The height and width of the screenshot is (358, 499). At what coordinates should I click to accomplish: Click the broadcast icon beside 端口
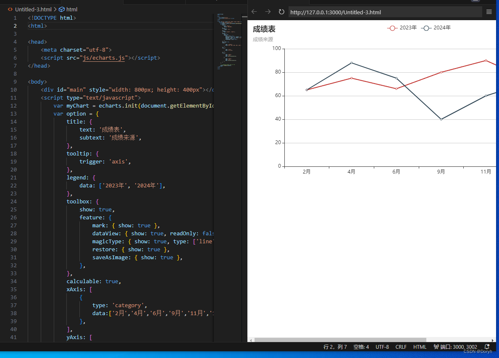pyautogui.click(x=436, y=347)
